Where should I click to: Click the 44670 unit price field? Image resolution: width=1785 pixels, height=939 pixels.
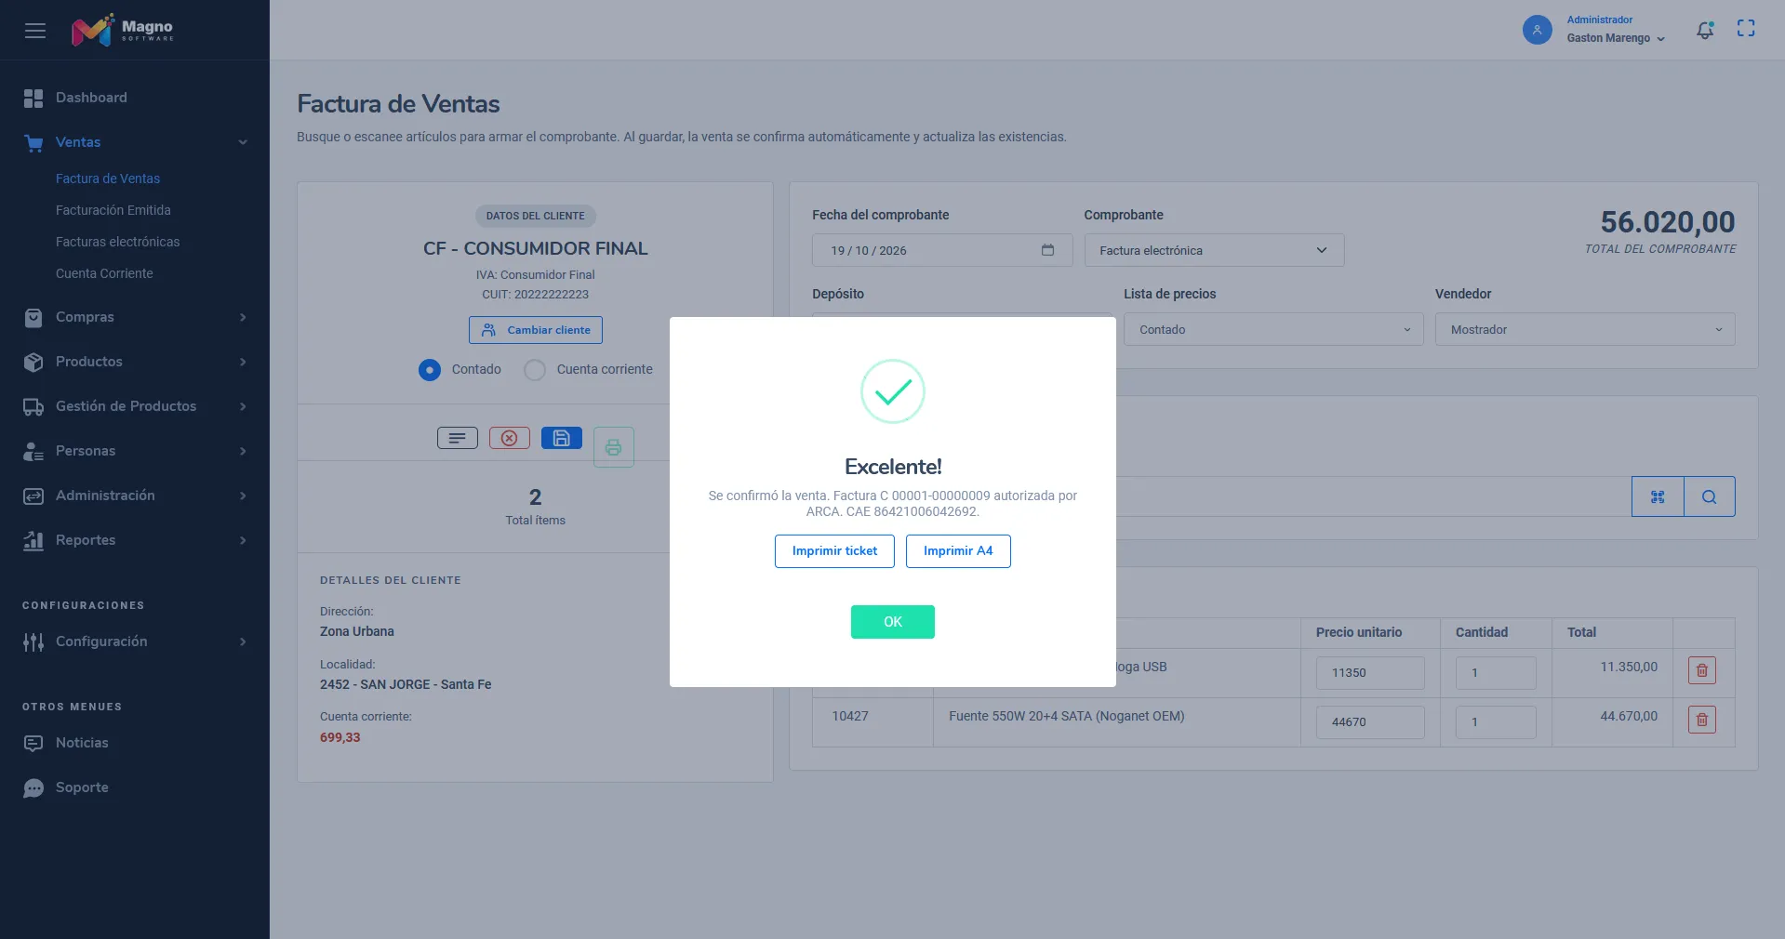pos(1370,722)
